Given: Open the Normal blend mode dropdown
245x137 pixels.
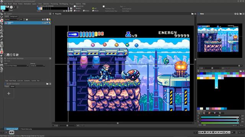Looking at the screenshot, I should (11, 19).
